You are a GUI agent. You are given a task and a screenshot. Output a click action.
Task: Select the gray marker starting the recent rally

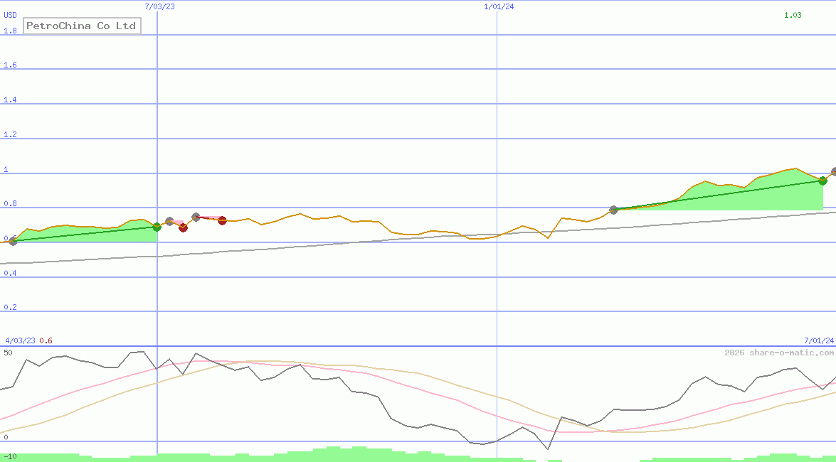(x=613, y=209)
